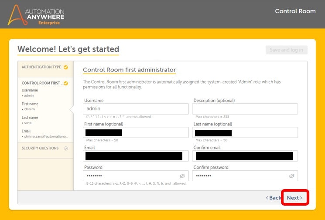The height and width of the screenshot is (220, 325).
Task: Open the Security Questions step
Action: click(45, 150)
